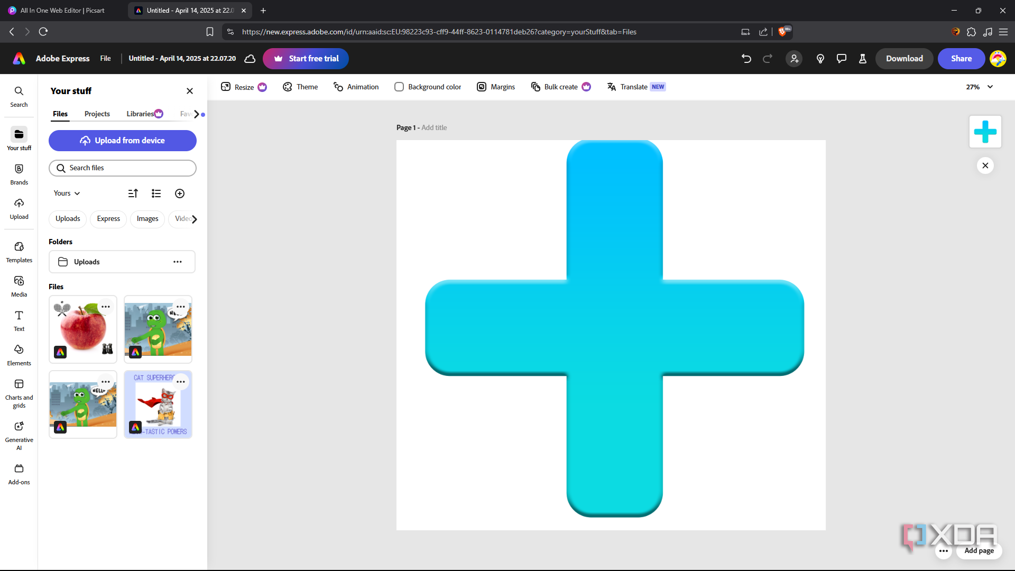Open options menu on apple file

[106, 307]
